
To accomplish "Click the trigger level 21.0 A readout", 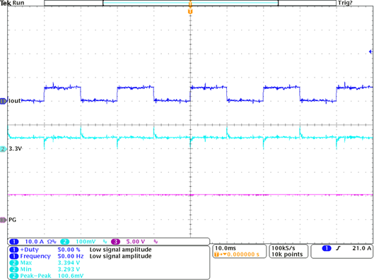I will (361, 248).
